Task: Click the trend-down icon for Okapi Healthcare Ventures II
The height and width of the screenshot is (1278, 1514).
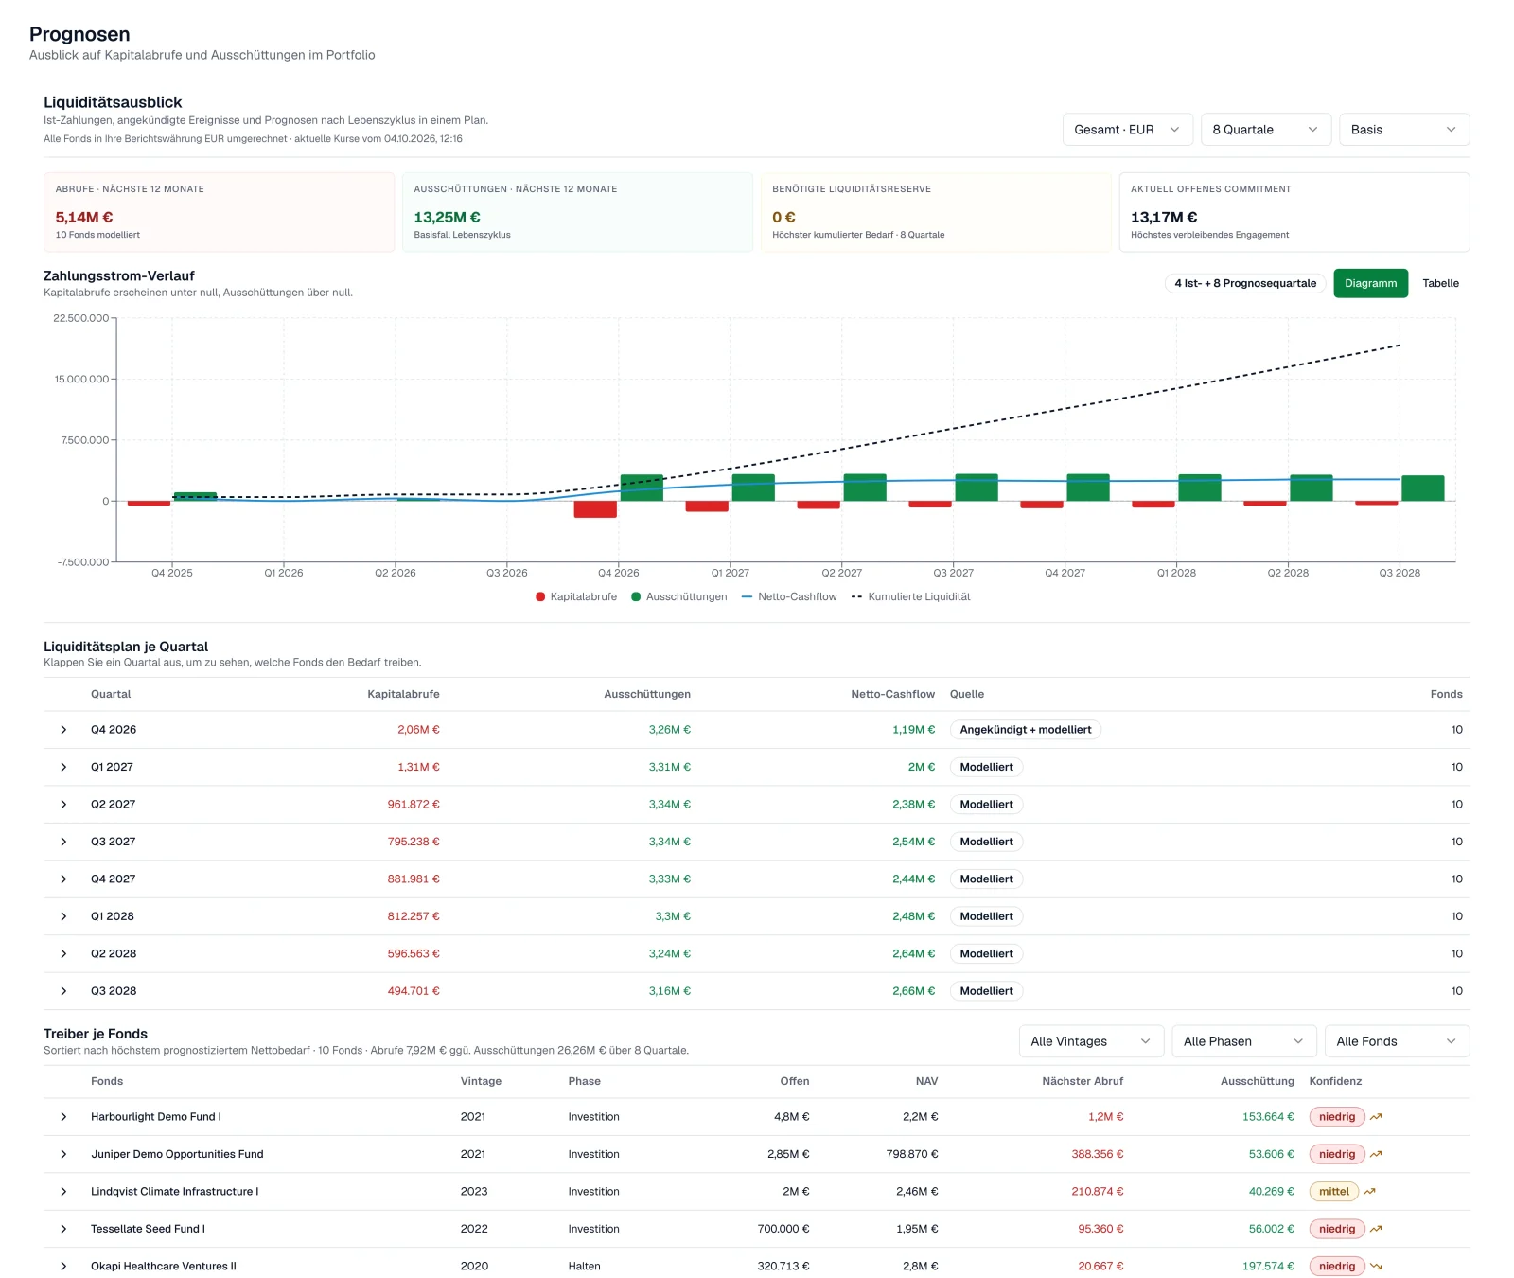Action: click(1376, 1267)
